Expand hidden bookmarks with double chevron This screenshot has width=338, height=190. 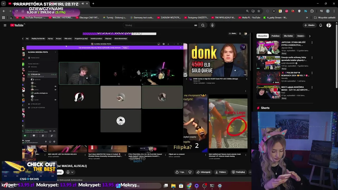pos(307,18)
